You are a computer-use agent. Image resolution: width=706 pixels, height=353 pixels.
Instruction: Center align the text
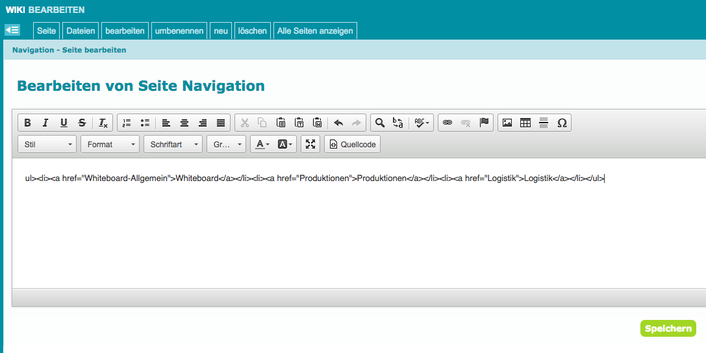(x=184, y=123)
